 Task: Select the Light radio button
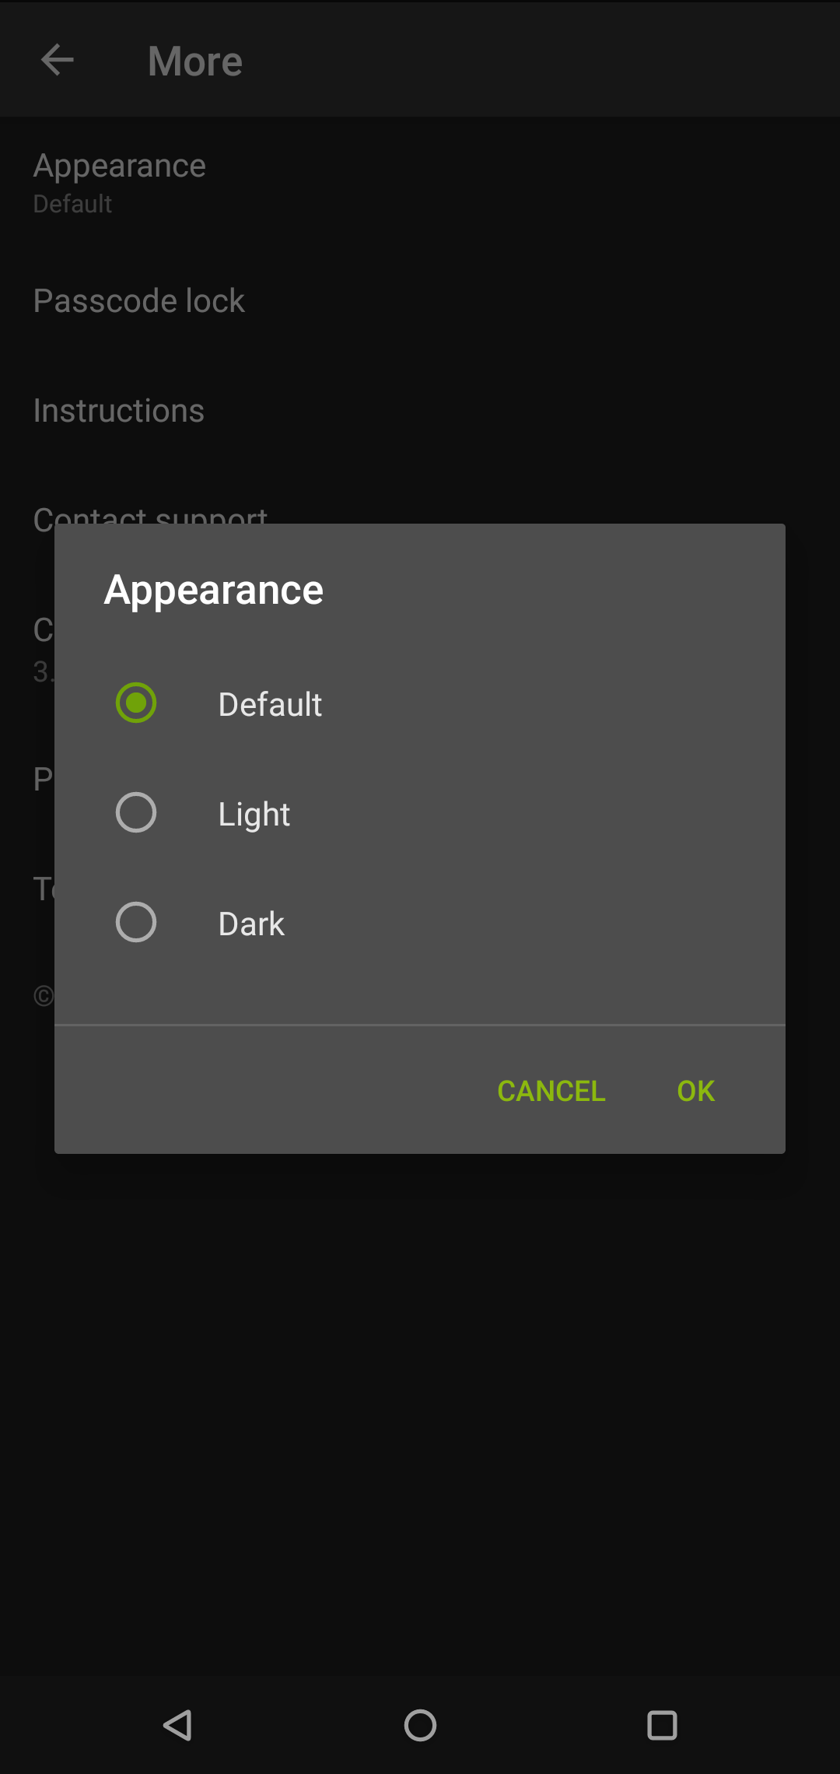tap(136, 812)
